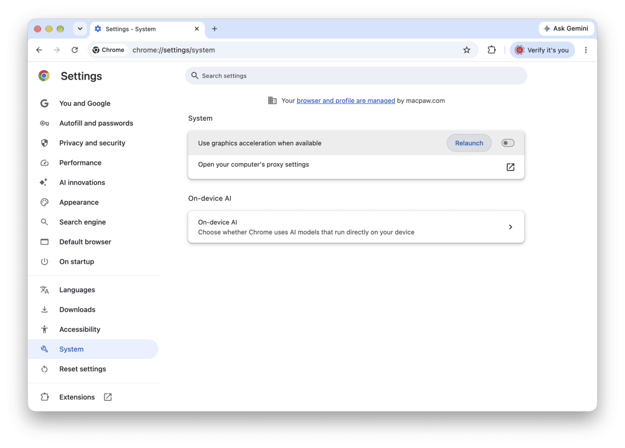625x448 pixels.
Task: Close the Settings - System tab
Action: 196,29
